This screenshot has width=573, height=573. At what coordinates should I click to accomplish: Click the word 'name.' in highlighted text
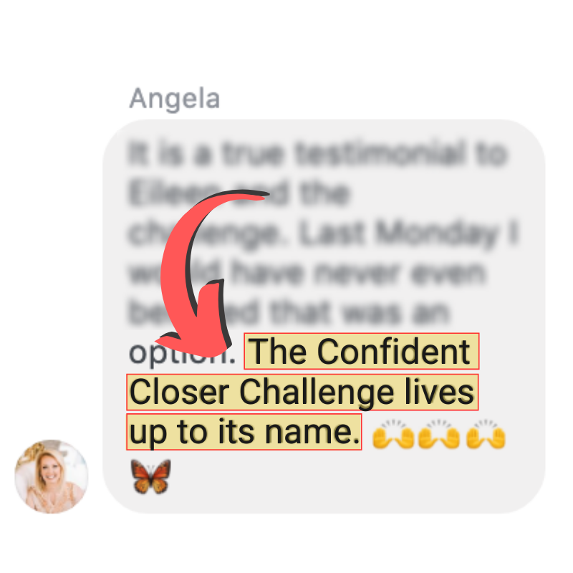312,432
